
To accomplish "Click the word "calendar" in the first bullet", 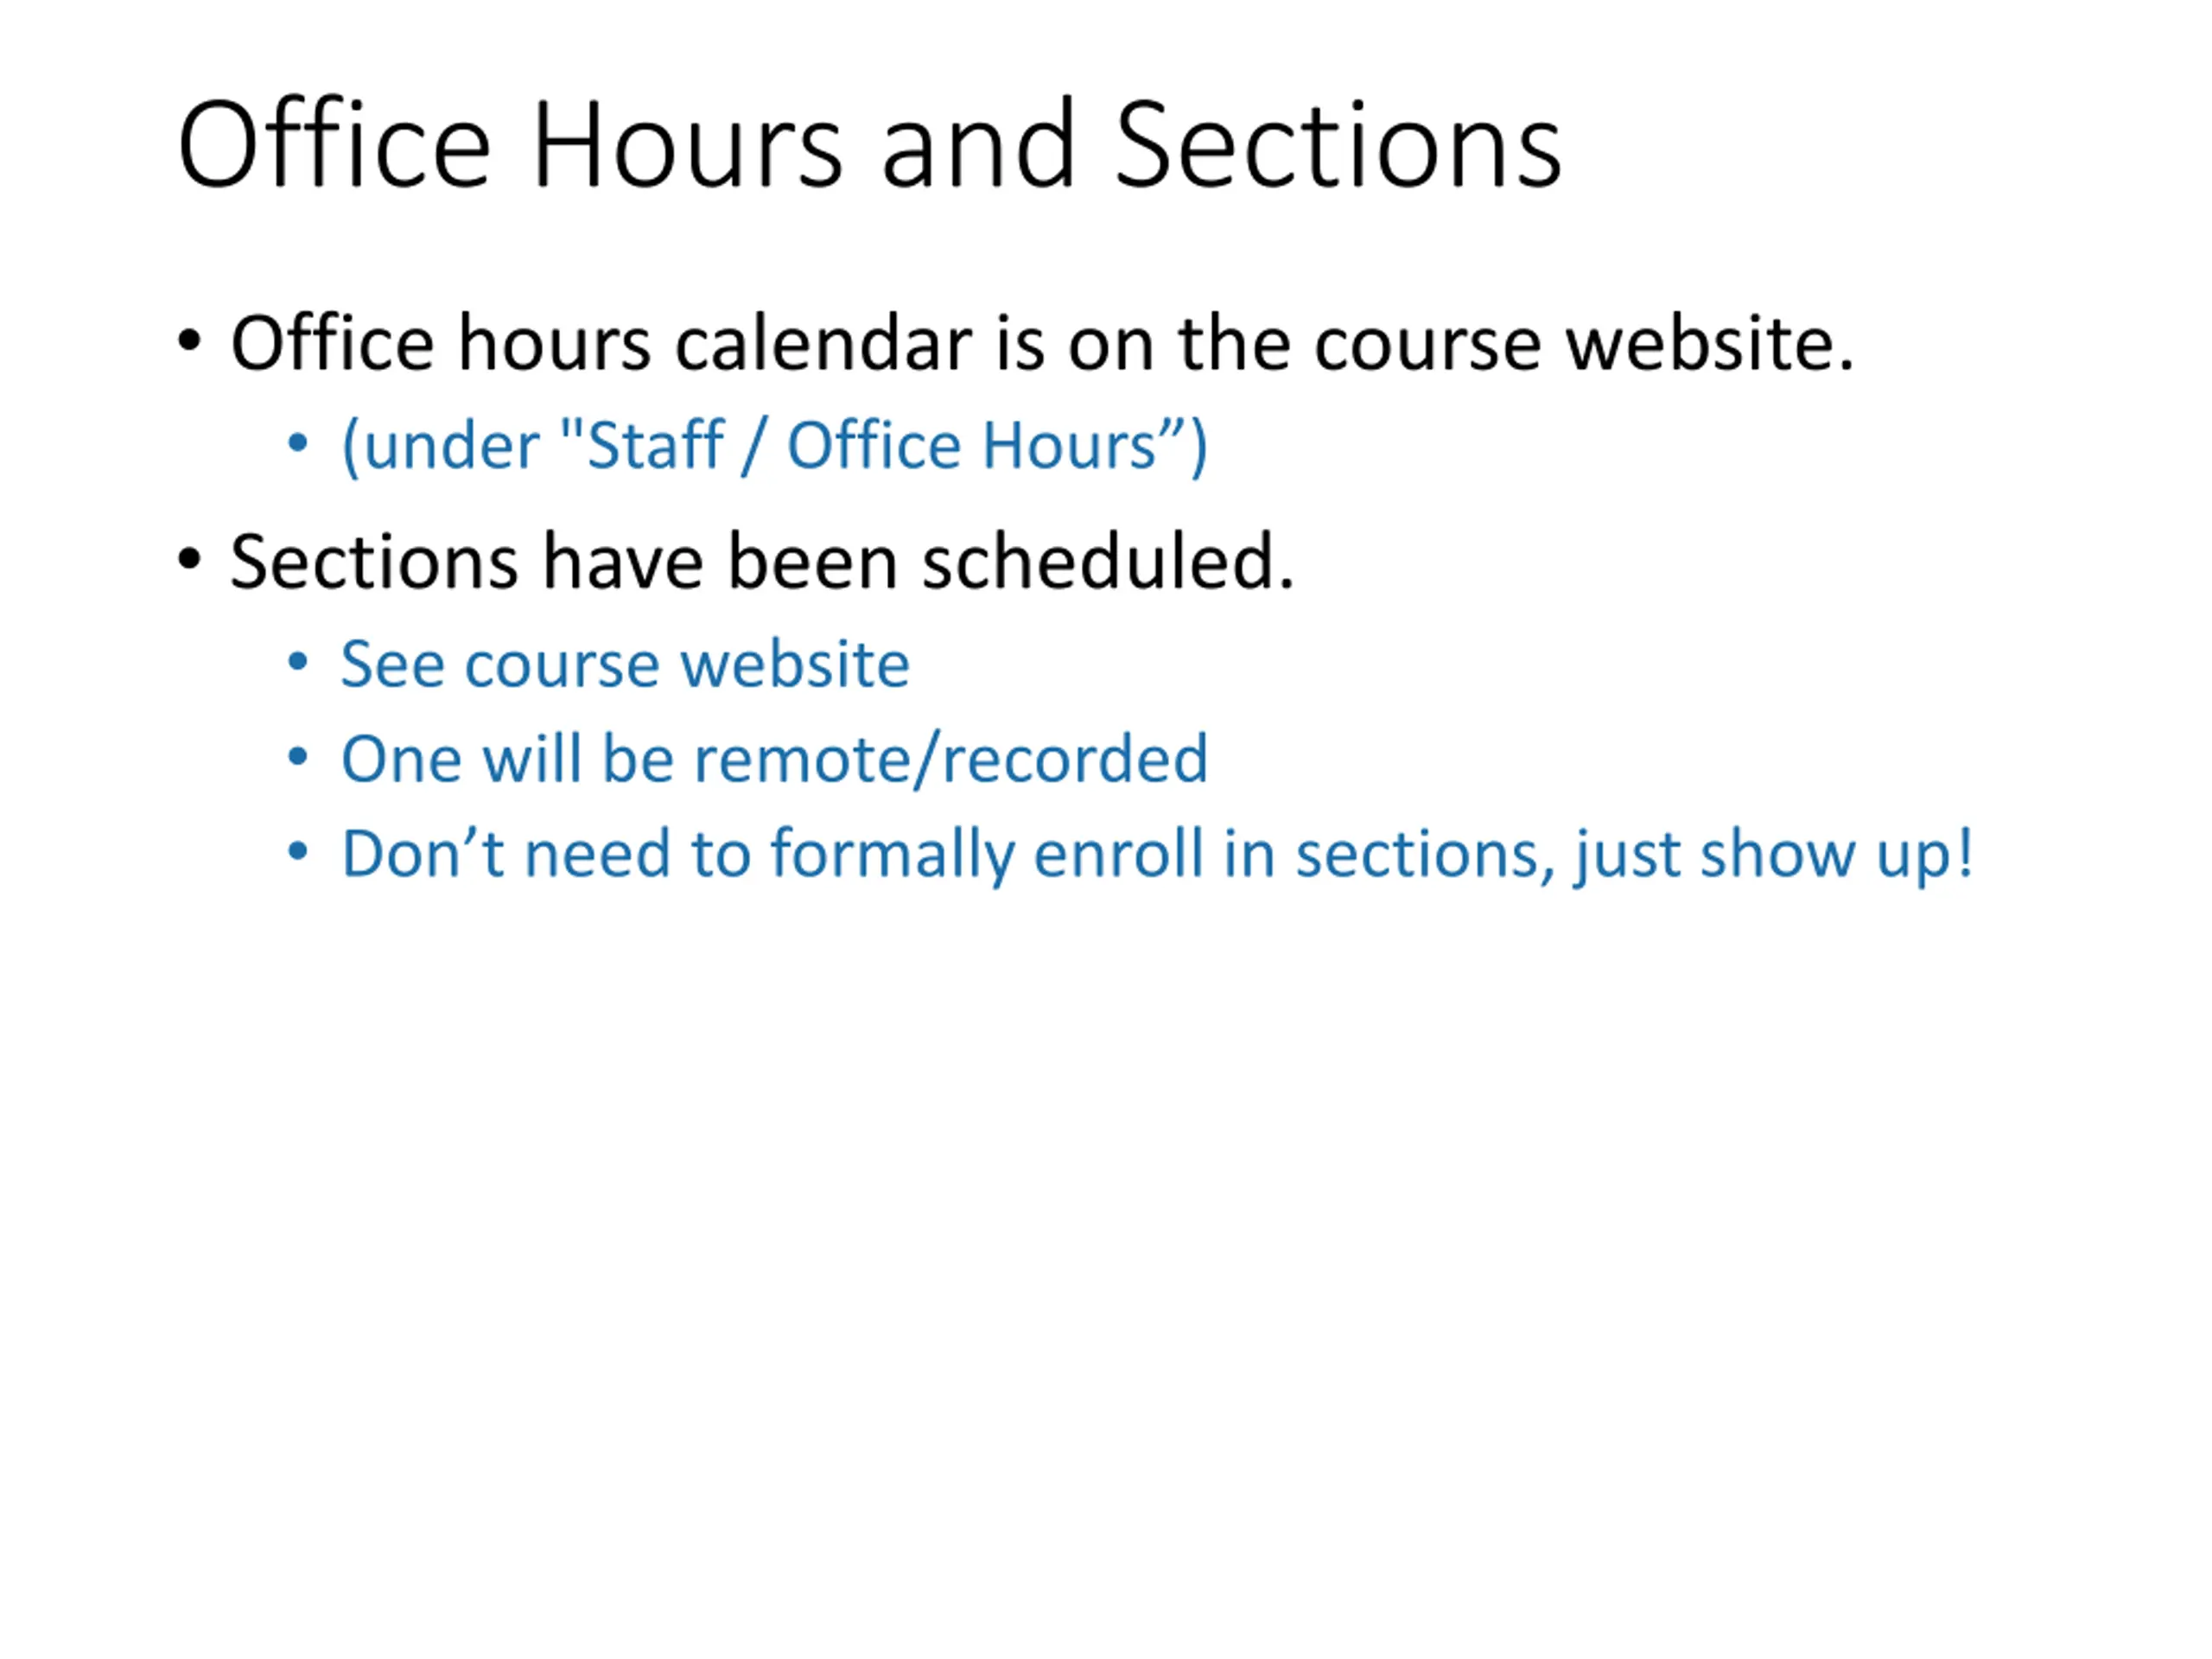I will (823, 343).
